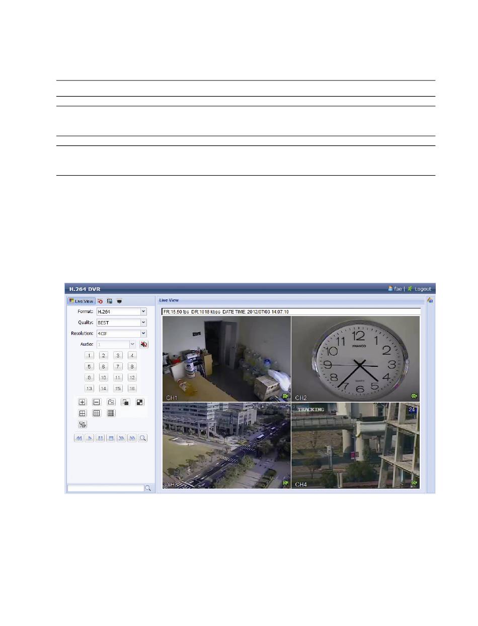
Task: Click the checkered full screen icon
Action: [140, 402]
